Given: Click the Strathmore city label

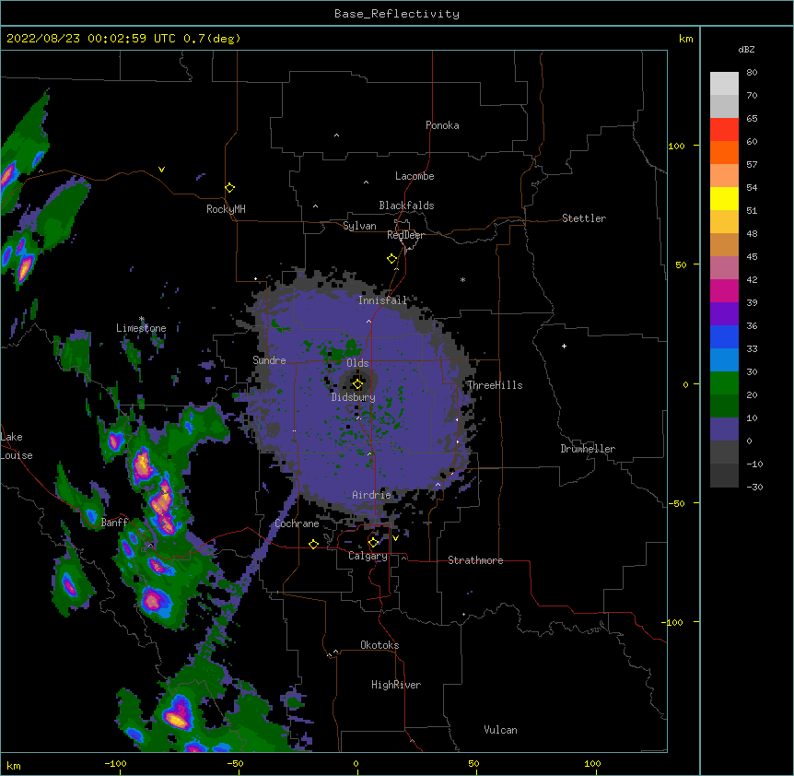Looking at the screenshot, I should 475,560.
